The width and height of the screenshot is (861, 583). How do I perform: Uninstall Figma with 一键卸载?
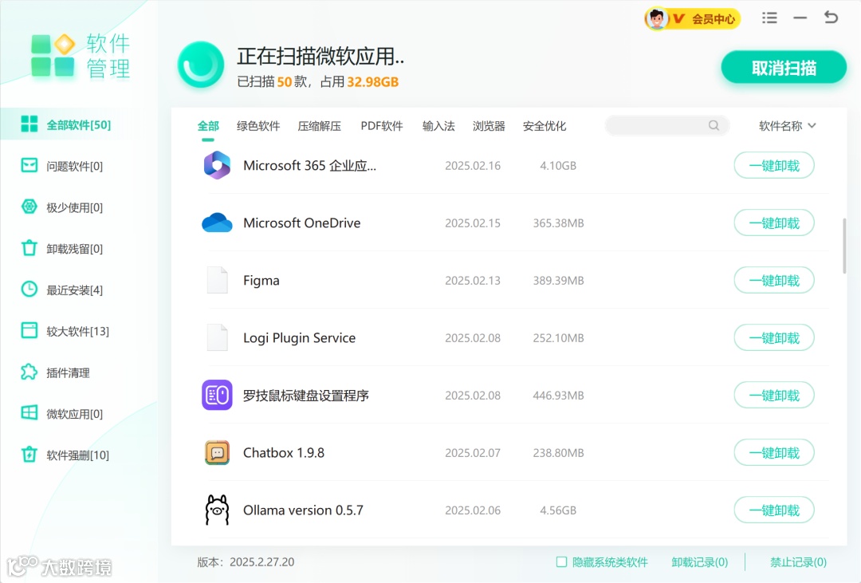(x=773, y=280)
